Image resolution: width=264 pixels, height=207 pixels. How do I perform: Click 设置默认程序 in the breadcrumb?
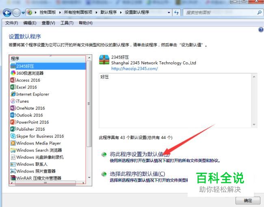coord(137,12)
